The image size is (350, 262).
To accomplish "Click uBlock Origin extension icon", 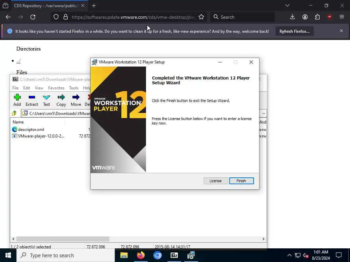I will (x=329, y=17).
